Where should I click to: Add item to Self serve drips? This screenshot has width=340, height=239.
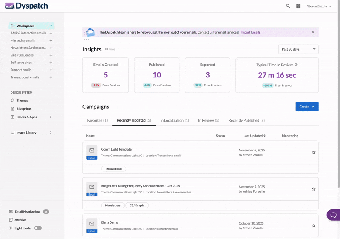(x=51, y=63)
